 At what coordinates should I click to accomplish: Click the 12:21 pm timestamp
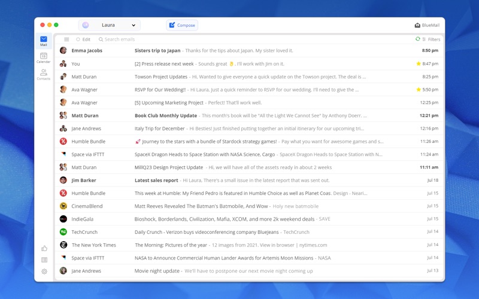coord(429,115)
